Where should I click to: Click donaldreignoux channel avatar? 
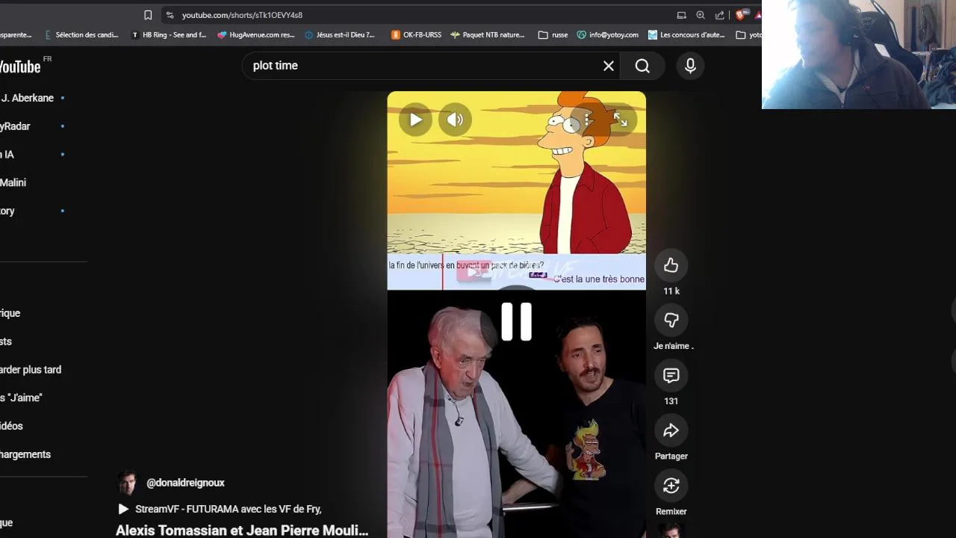pyautogui.click(x=127, y=483)
